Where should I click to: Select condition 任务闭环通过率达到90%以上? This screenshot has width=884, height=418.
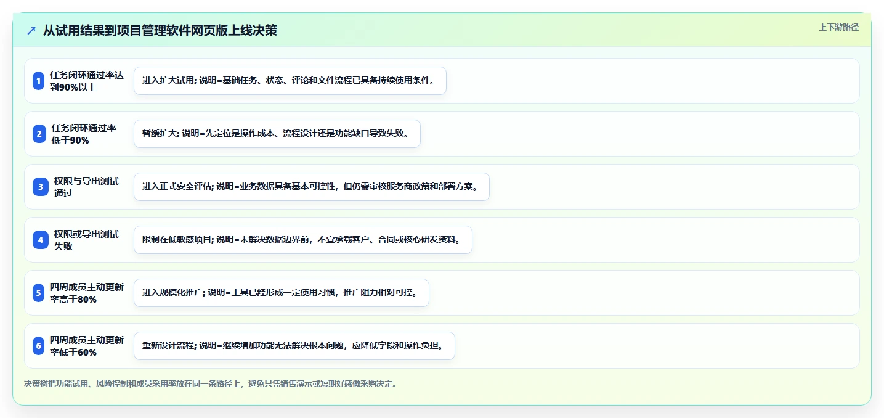[x=87, y=81]
